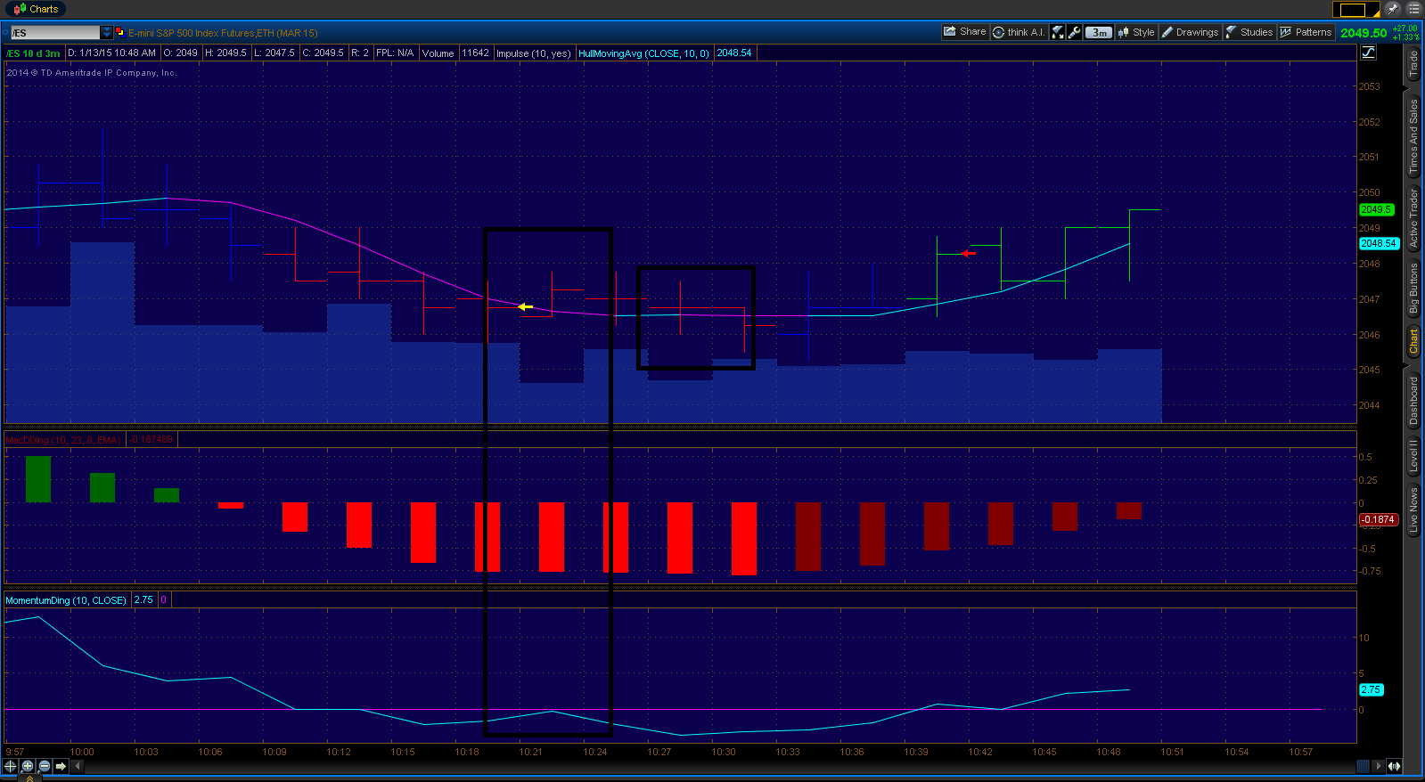
Task: Click the scroll left triangle button
Action: coord(78,766)
